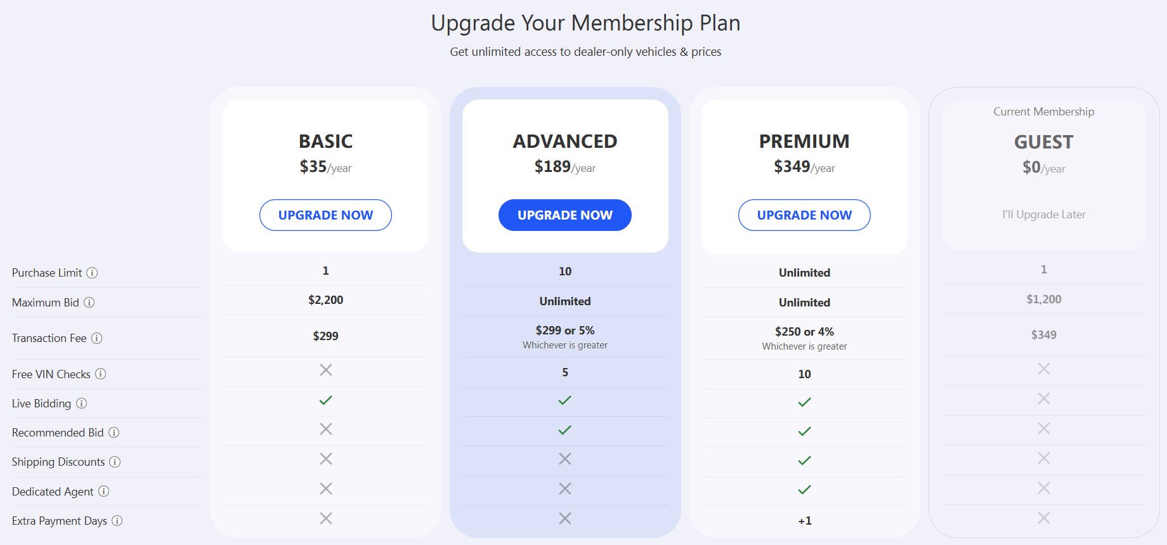Click the Free VIN Checks X under Guest
The image size is (1167, 545).
(1043, 368)
